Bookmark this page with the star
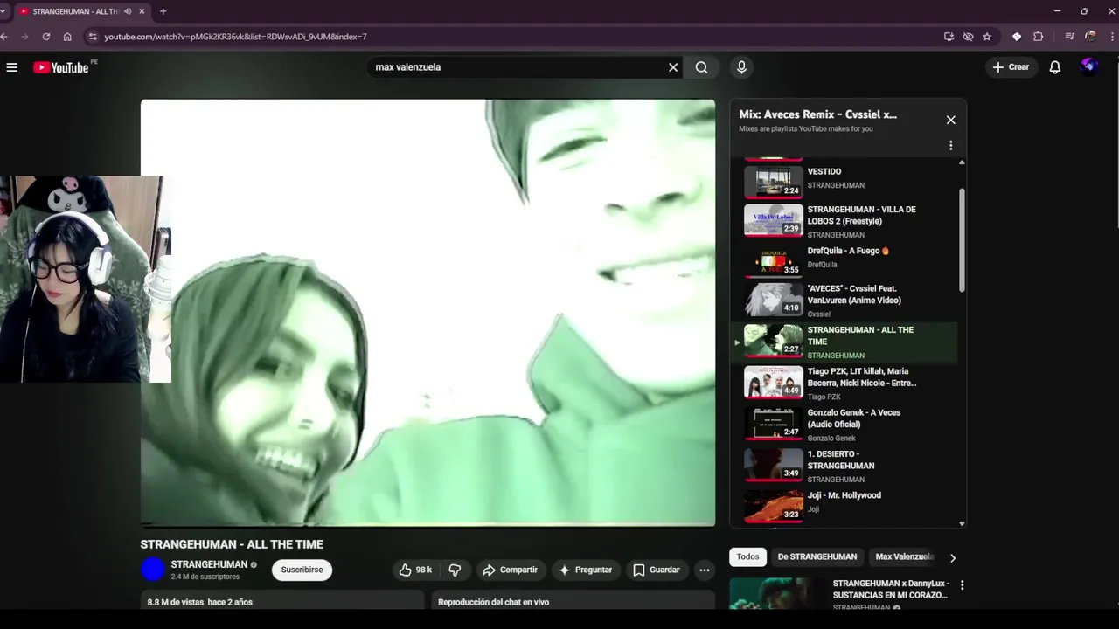 point(987,37)
